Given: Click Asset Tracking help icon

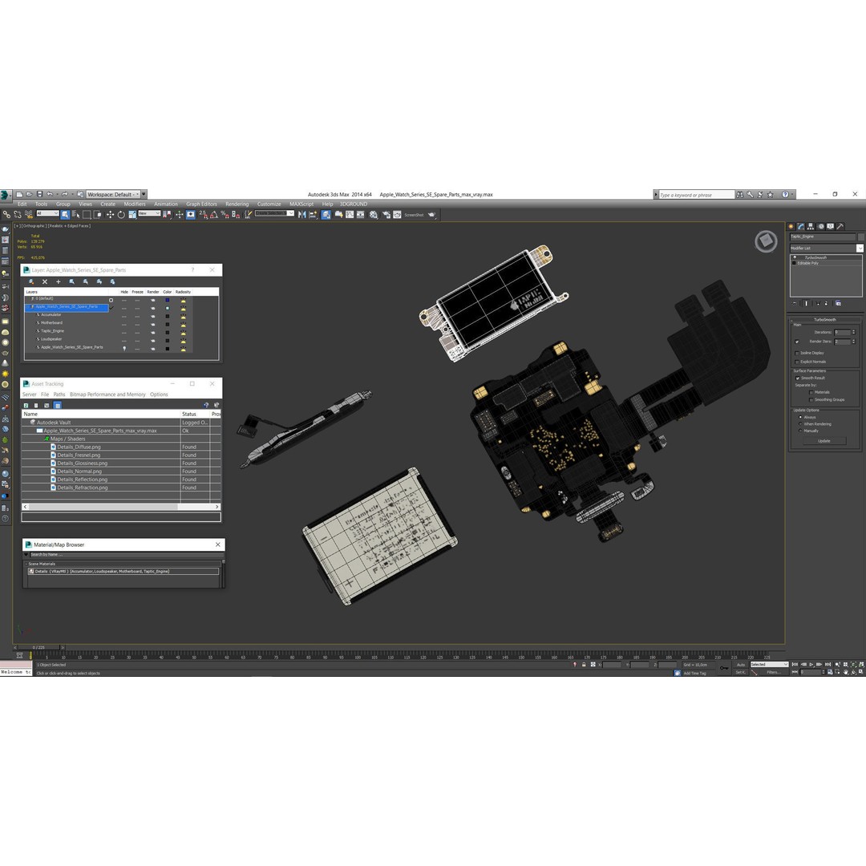Looking at the screenshot, I should (x=206, y=405).
